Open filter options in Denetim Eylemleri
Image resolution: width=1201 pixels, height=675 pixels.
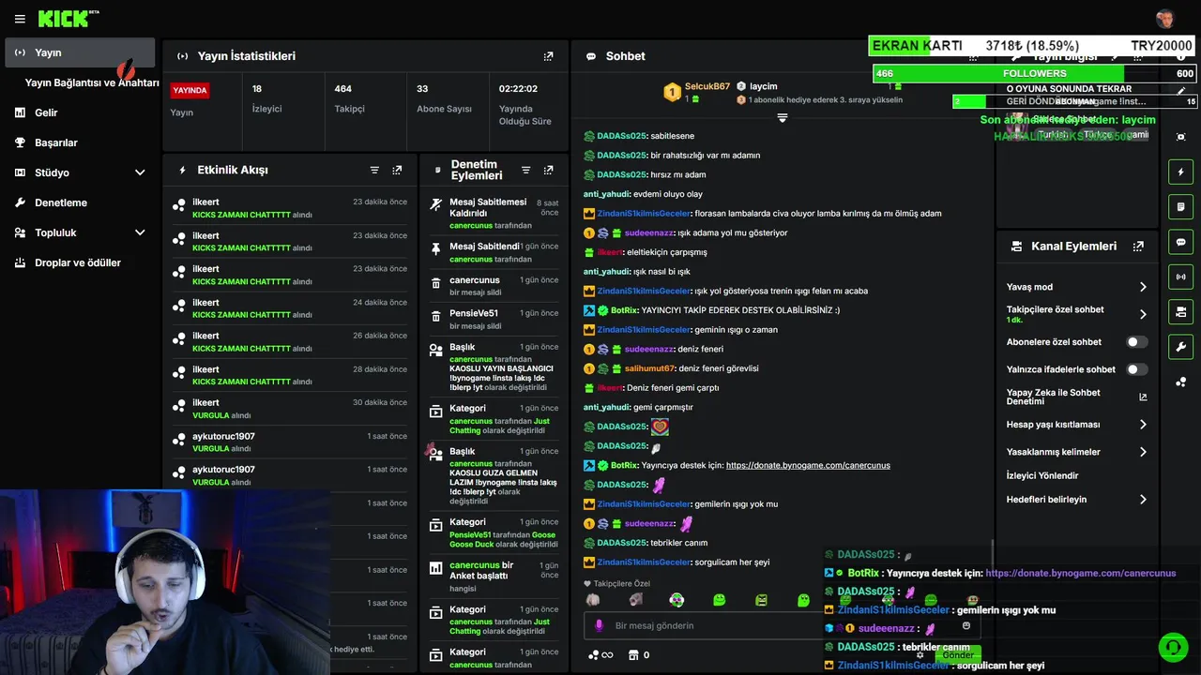point(525,170)
